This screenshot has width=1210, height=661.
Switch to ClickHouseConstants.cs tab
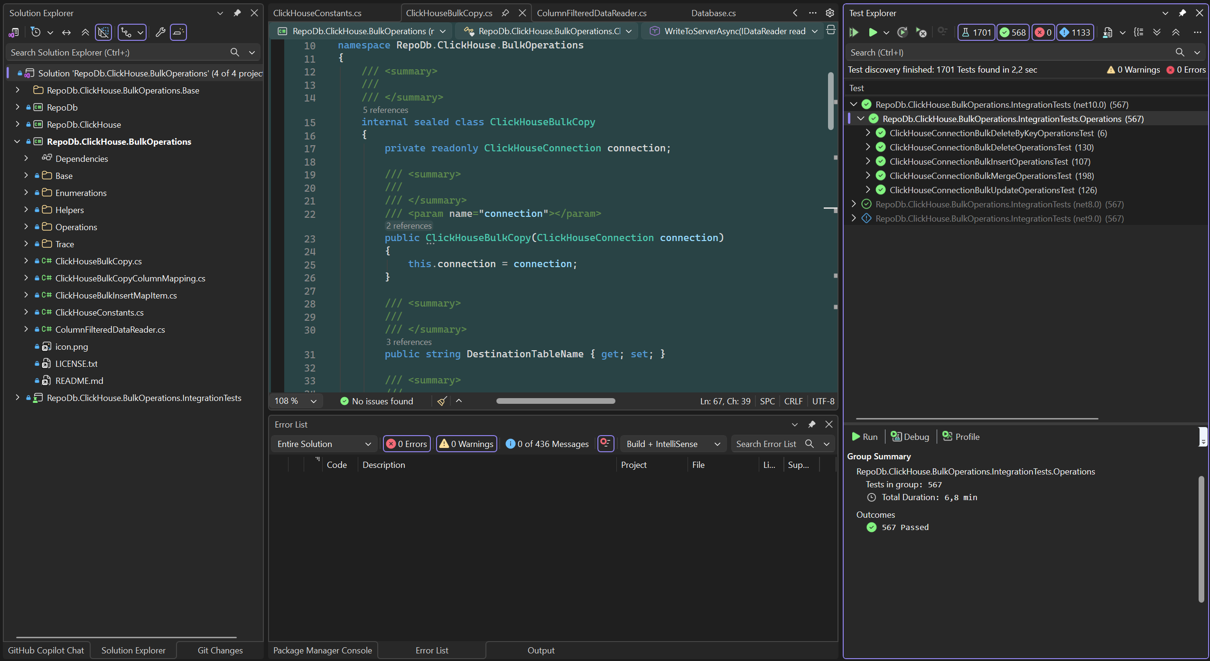click(x=317, y=13)
